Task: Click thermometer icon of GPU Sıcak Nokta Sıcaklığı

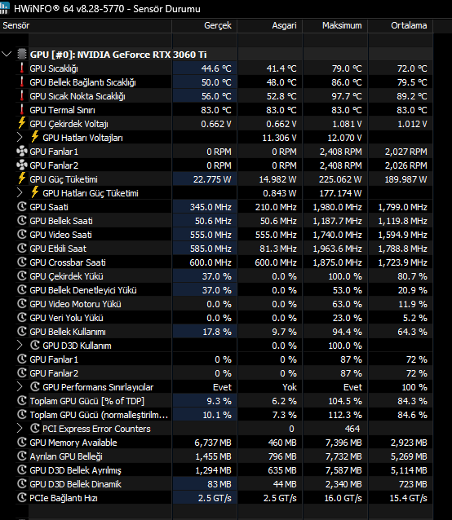Action: 22,96
